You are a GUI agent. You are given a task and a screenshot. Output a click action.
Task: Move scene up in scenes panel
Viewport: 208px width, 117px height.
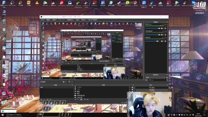(48, 99)
